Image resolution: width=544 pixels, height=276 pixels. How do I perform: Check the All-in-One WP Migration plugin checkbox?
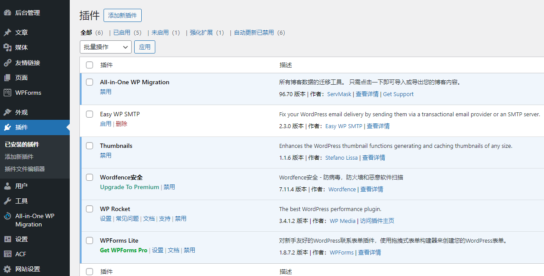tap(89, 82)
